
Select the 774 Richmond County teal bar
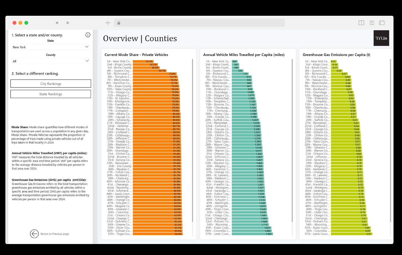[240, 74]
